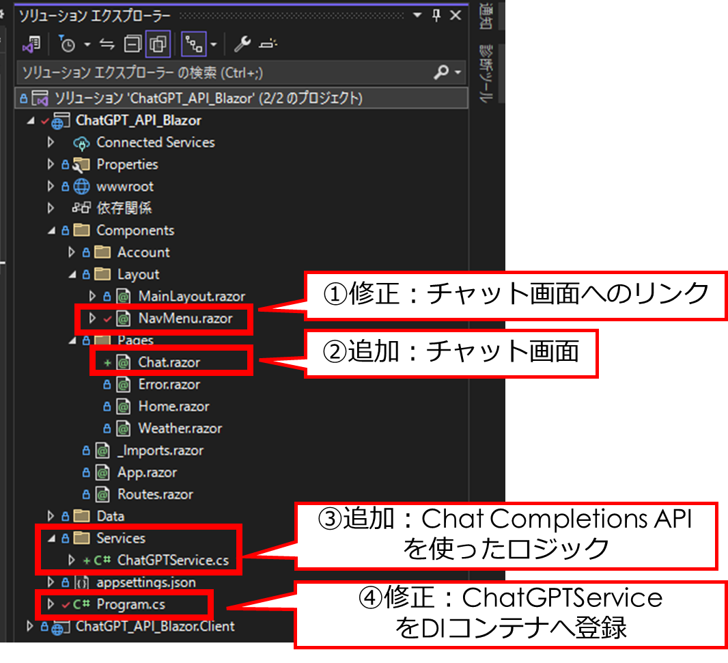The width and height of the screenshot is (728, 663).
Task: Expand the Account folder
Action: 72,252
